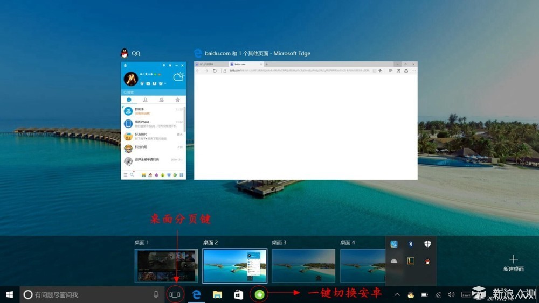The height and width of the screenshot is (303, 539).
Task: Click the Bluetooth icon in tray popup
Action: 411,244
